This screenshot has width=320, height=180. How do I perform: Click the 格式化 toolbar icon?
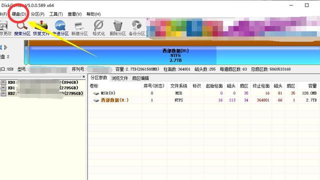pos(99,28)
